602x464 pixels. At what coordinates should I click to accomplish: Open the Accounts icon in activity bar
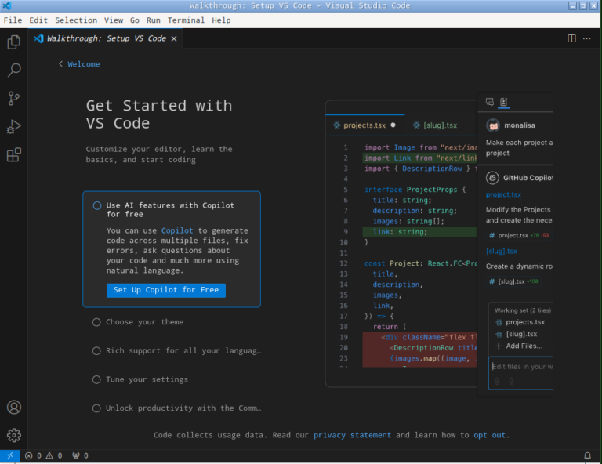[x=13, y=408]
